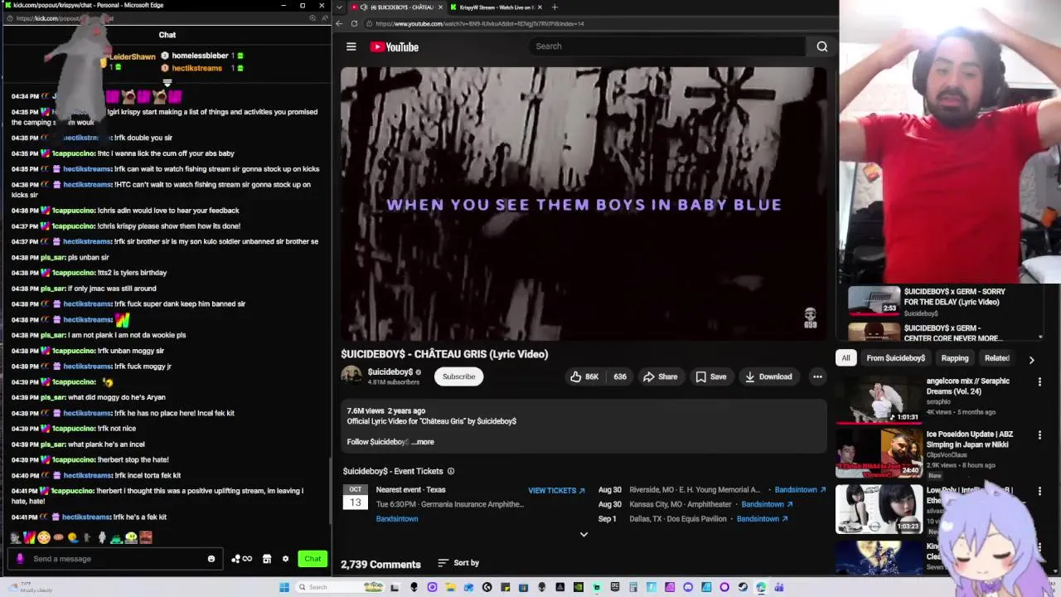Image resolution: width=1061 pixels, height=597 pixels.
Task: Like the video with thumbs-up 86K
Action: pyautogui.click(x=584, y=376)
